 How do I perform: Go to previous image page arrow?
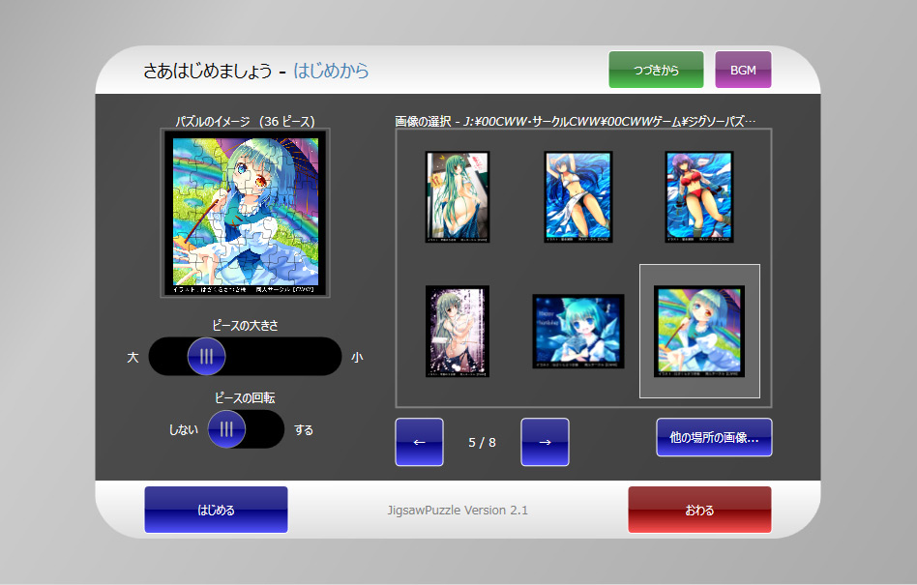(x=419, y=442)
